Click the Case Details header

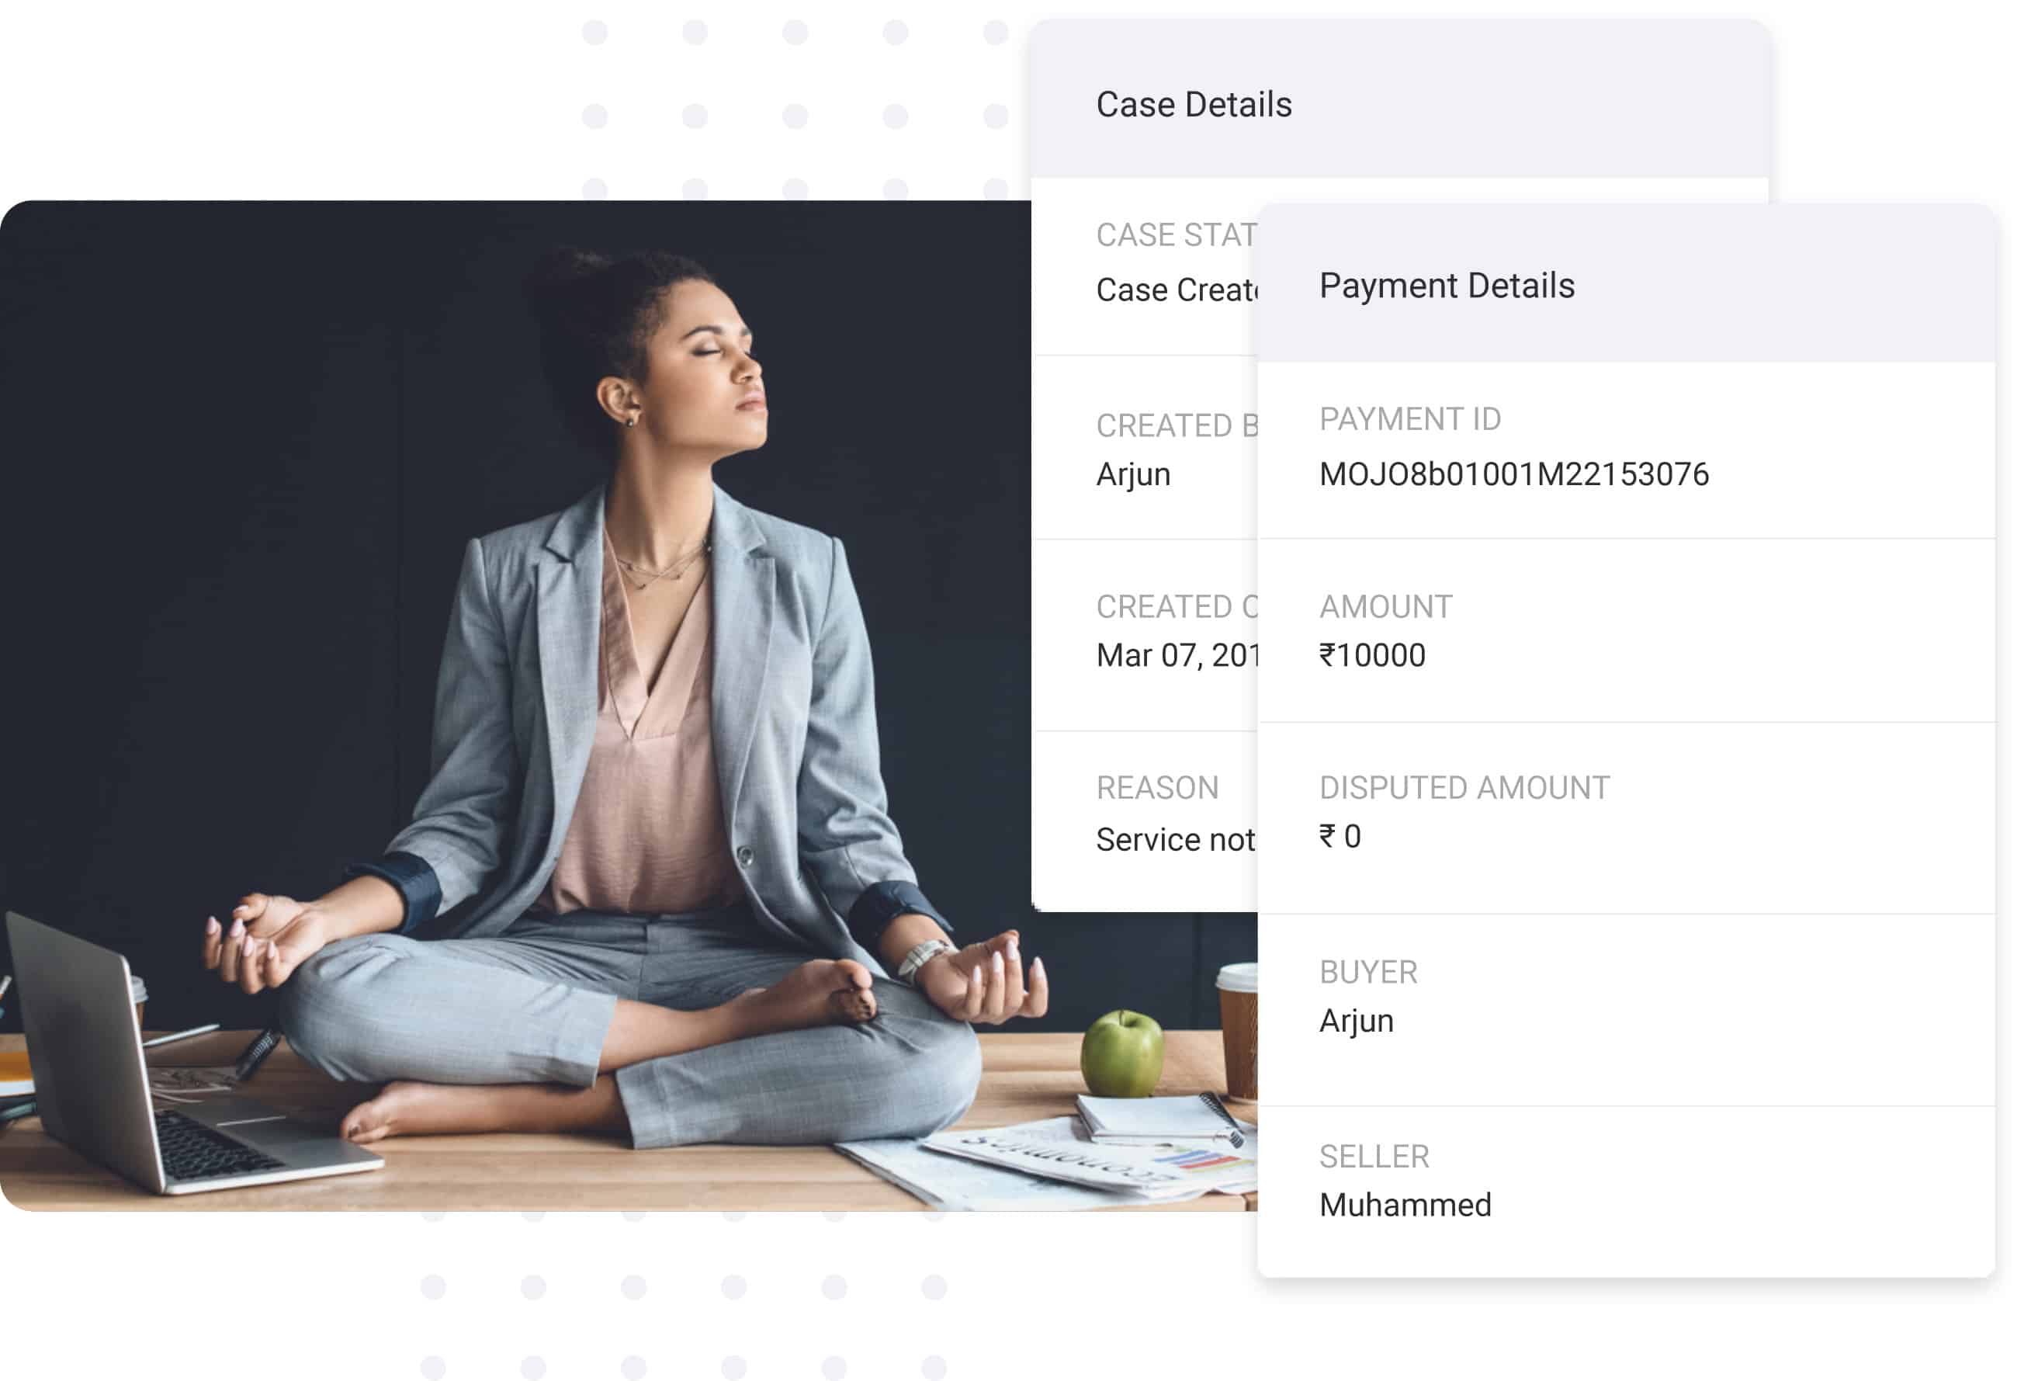1193,105
